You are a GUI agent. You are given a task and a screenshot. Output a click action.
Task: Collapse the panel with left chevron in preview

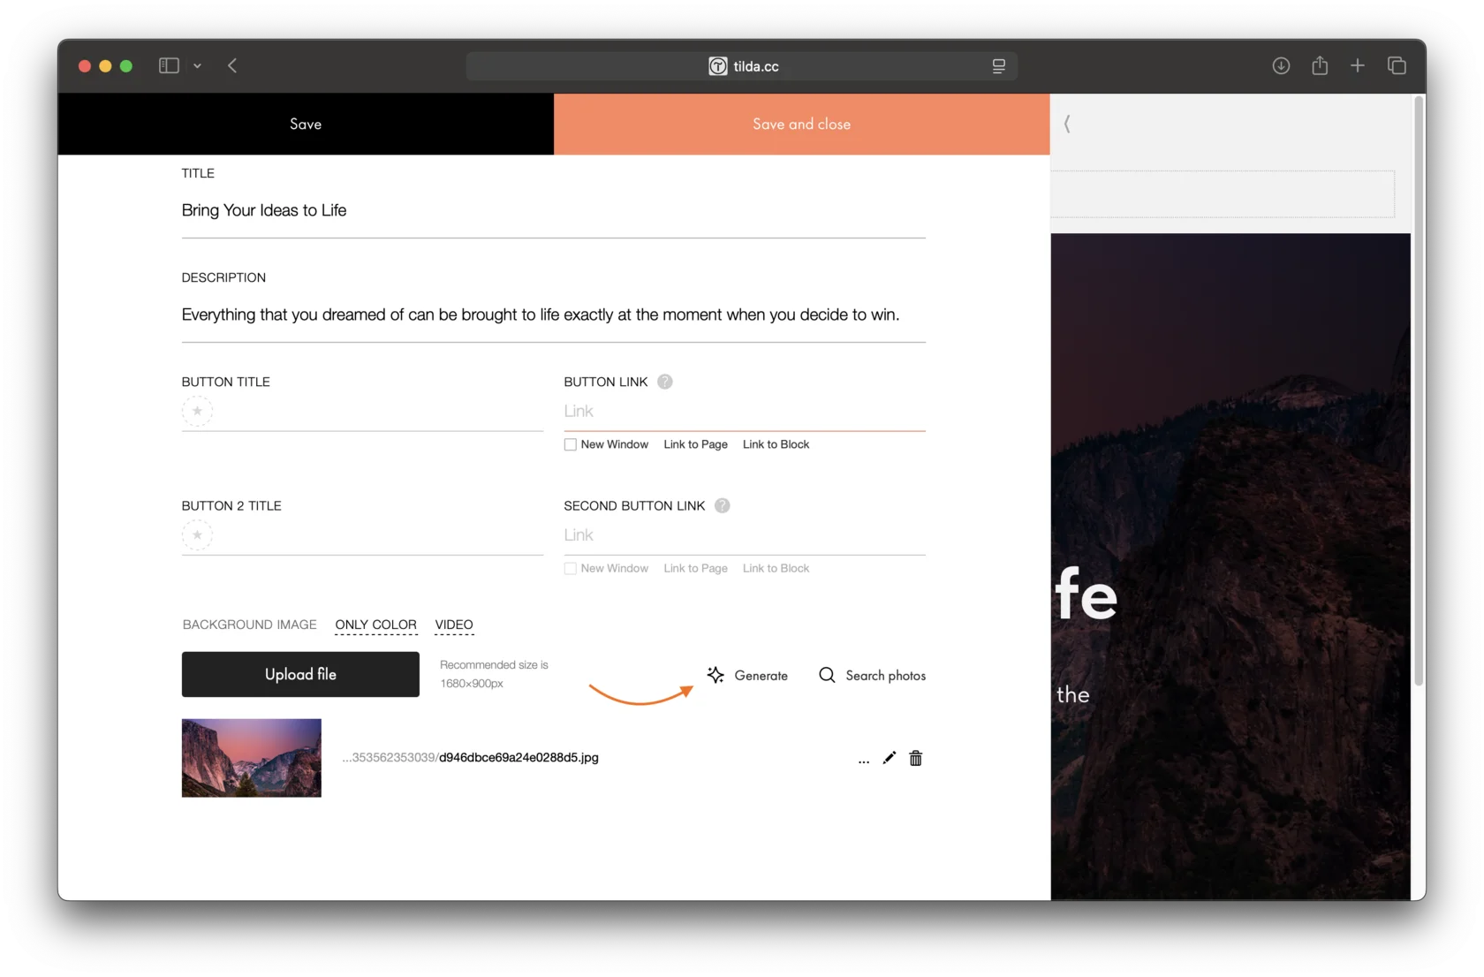(x=1067, y=124)
